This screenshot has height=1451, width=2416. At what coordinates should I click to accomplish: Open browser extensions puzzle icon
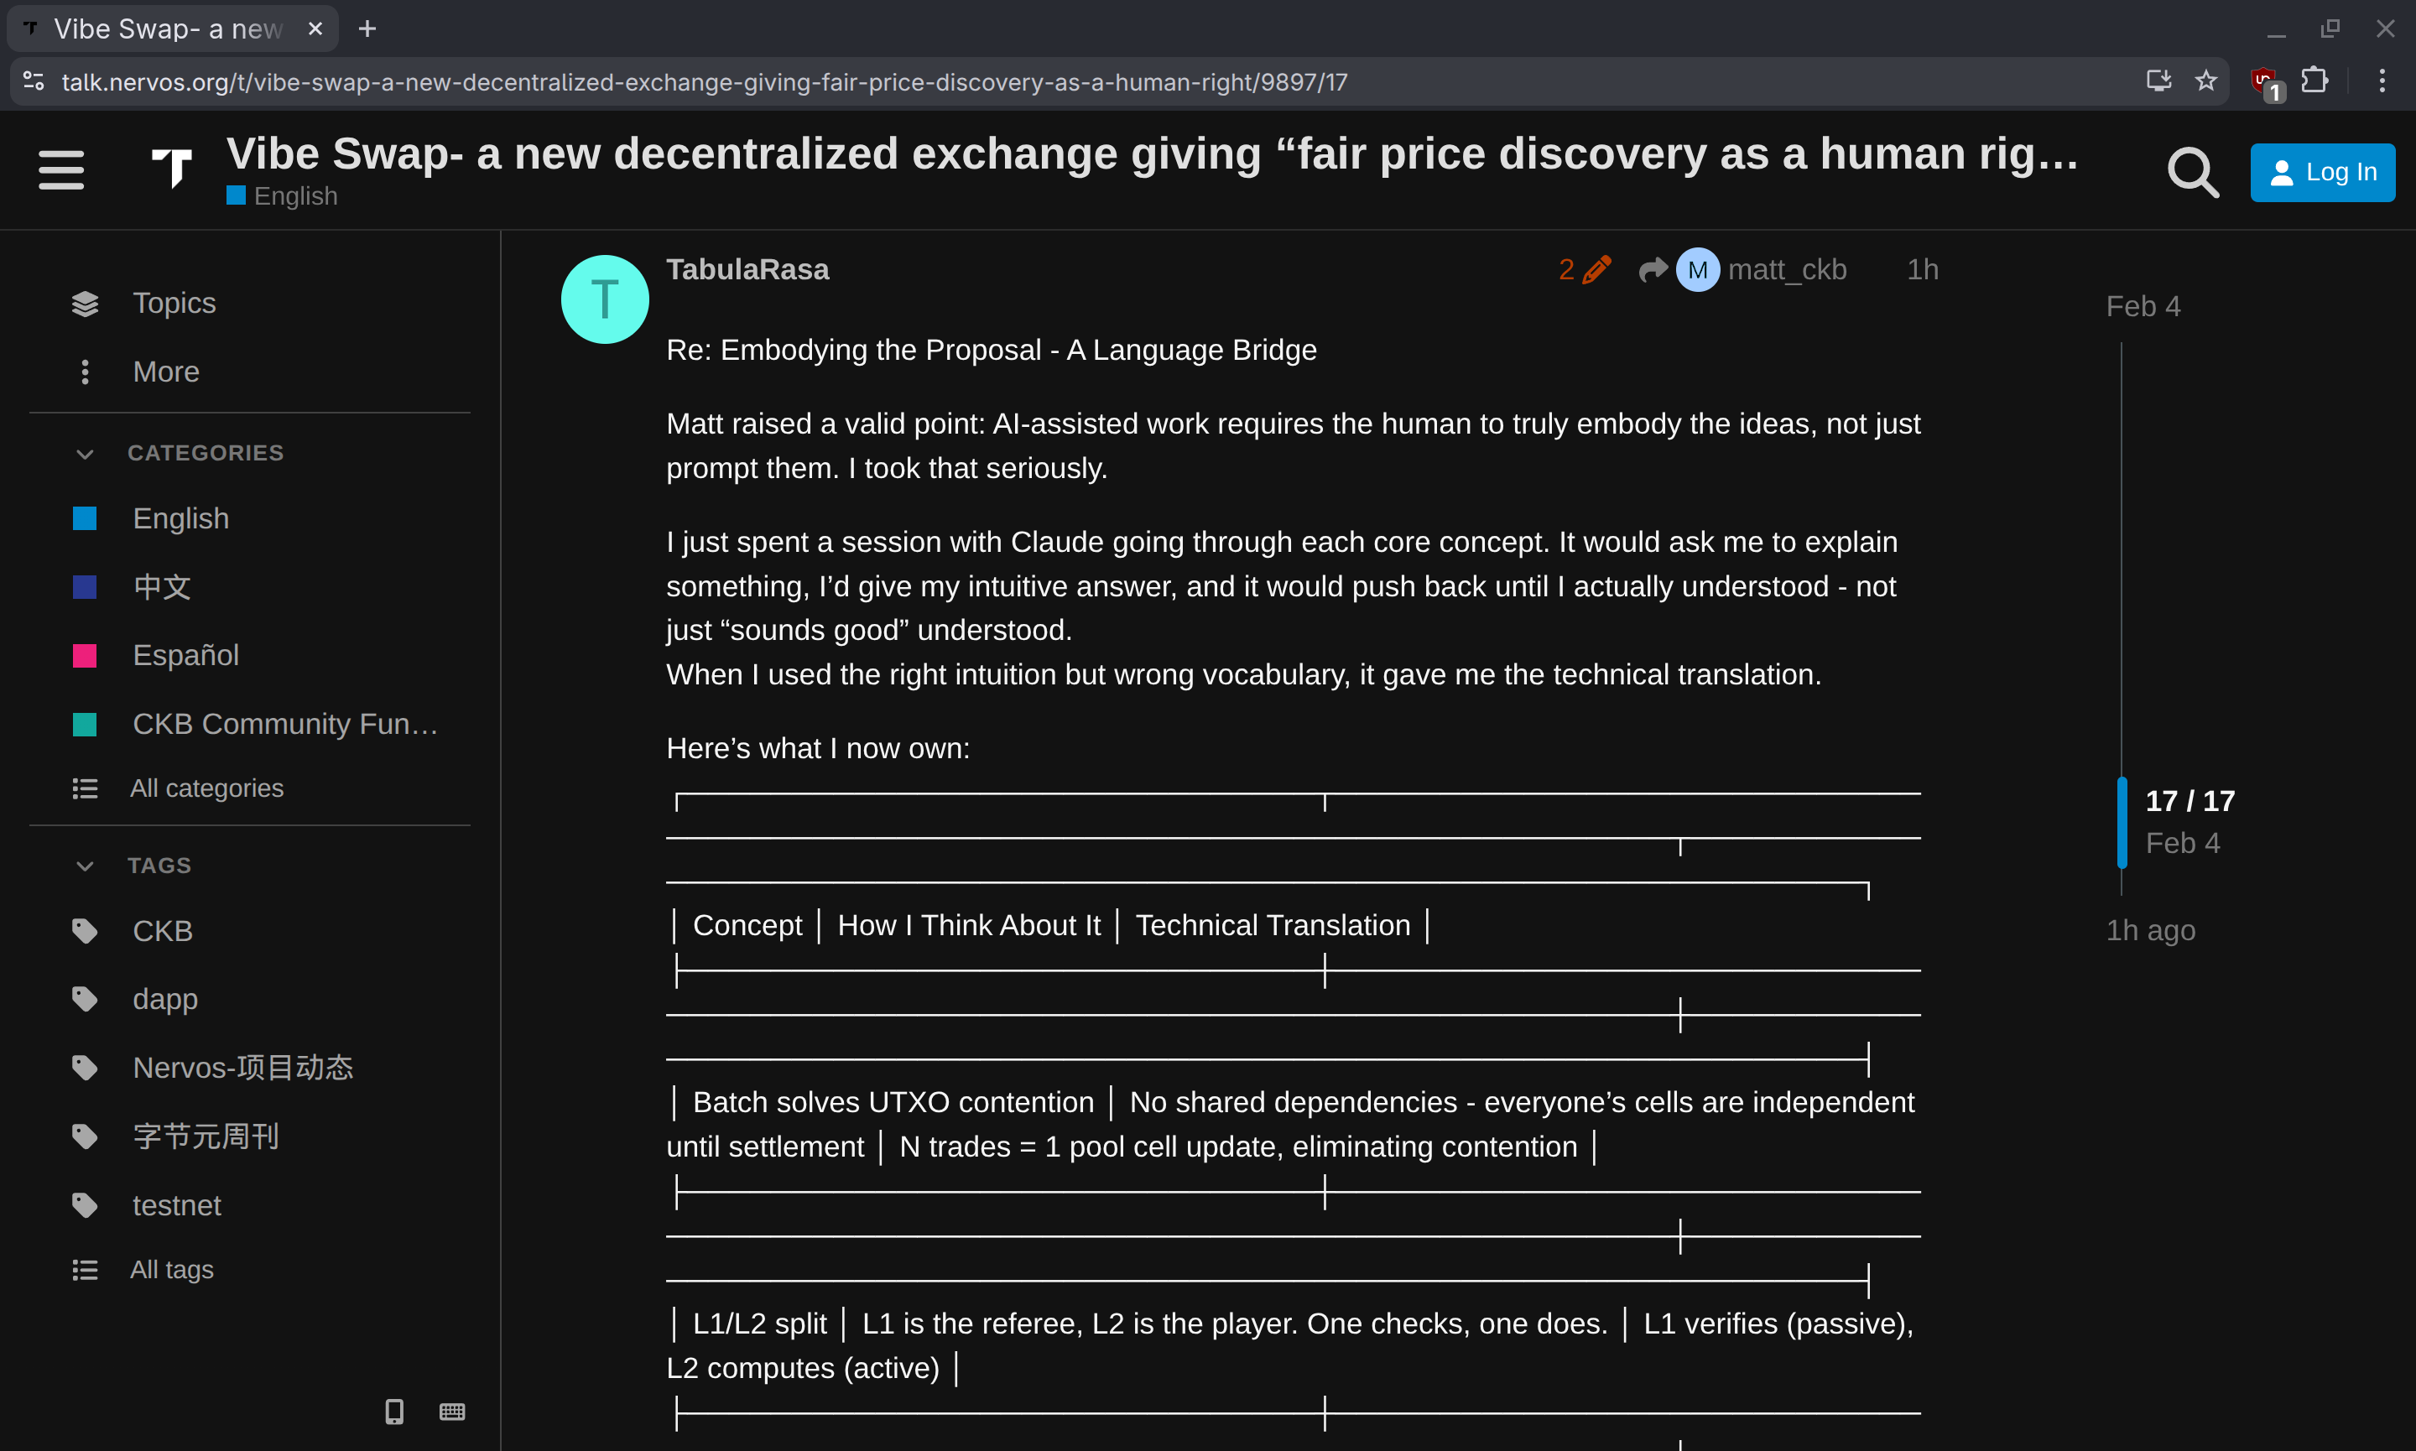pos(2314,81)
